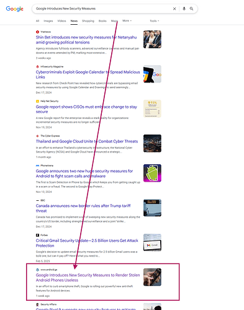
Task: Click the Google Calendar article thumbnail
Action: [x=152, y=74]
